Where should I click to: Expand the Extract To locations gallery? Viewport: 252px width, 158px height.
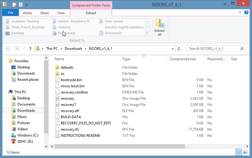(x=147, y=33)
